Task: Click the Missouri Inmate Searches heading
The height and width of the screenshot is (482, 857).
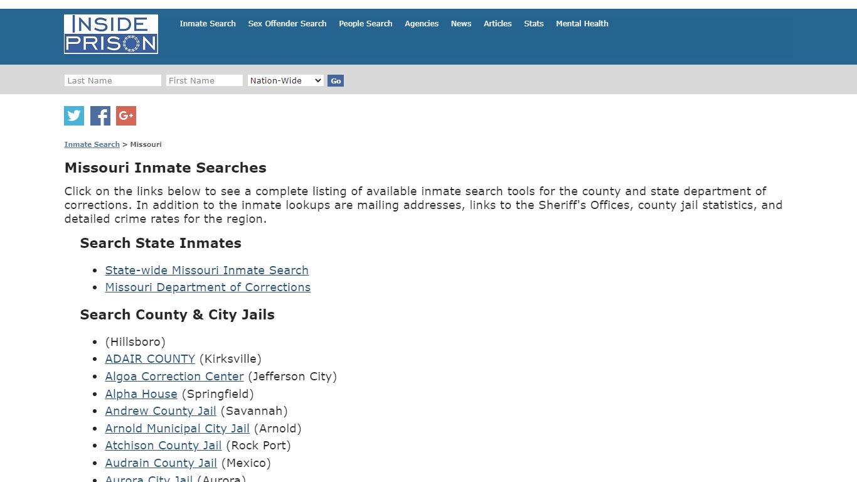Action: [x=166, y=168]
